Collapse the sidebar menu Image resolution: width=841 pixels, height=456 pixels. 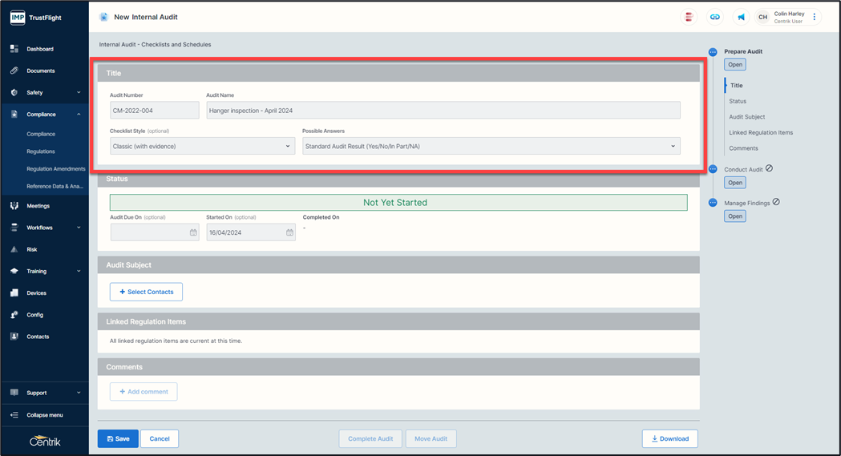(x=44, y=415)
